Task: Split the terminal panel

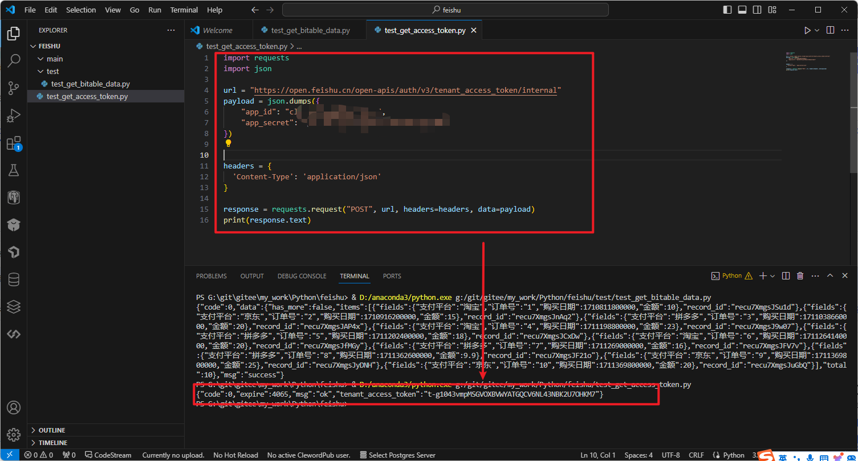Action: pyautogui.click(x=786, y=275)
